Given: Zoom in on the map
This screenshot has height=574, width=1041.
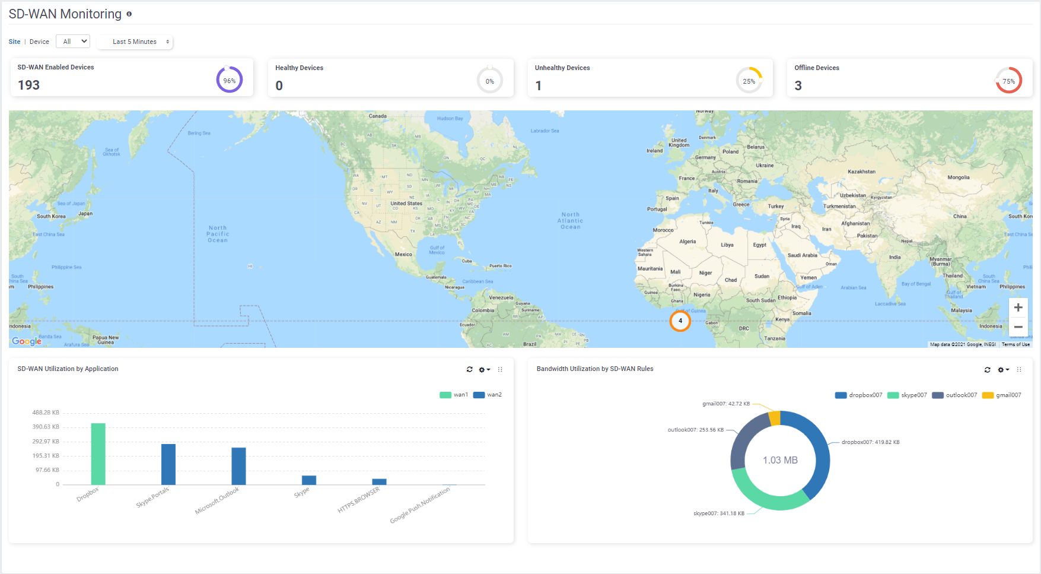Looking at the screenshot, I should coord(1018,307).
